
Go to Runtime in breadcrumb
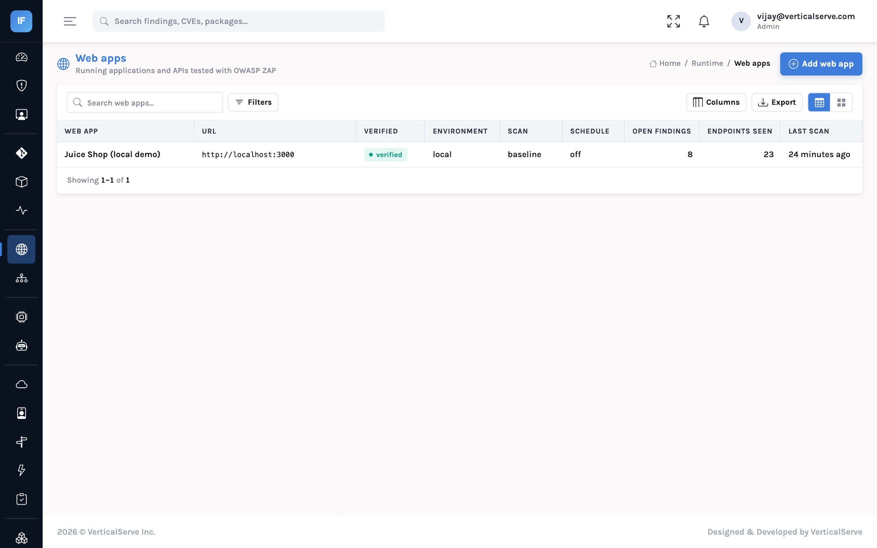(x=707, y=63)
